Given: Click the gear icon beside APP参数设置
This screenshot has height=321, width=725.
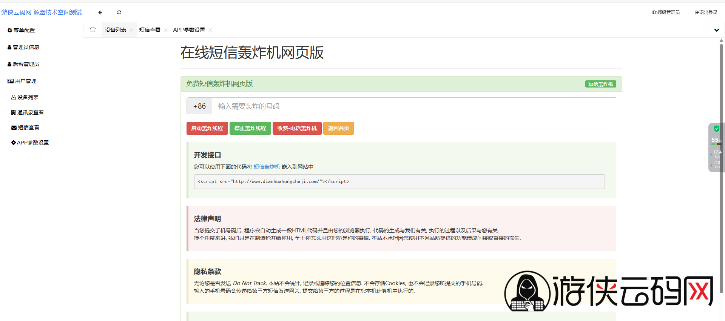Looking at the screenshot, I should coord(14,143).
